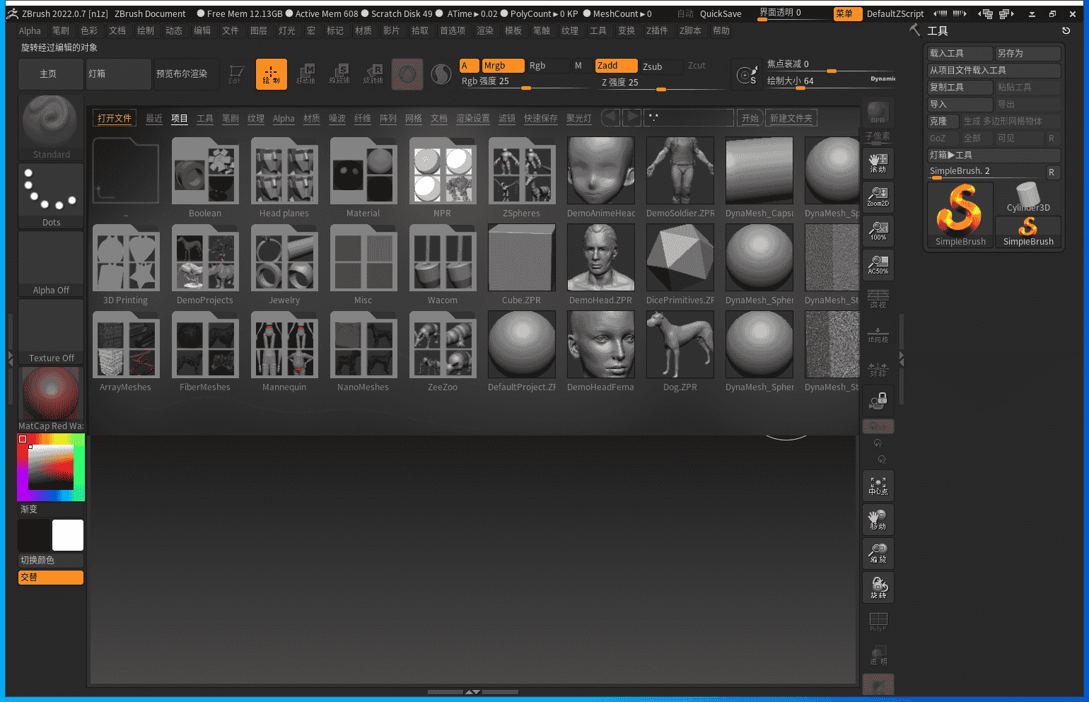1089x702 pixels.
Task: Click the previous-page arrow beside the LightBox search box
Action: pyautogui.click(x=610, y=117)
